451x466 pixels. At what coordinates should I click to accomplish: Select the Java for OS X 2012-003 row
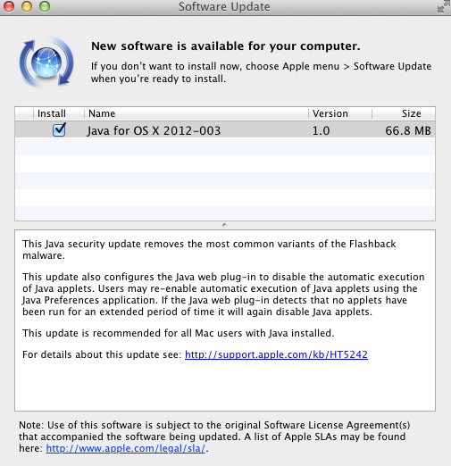click(225, 130)
